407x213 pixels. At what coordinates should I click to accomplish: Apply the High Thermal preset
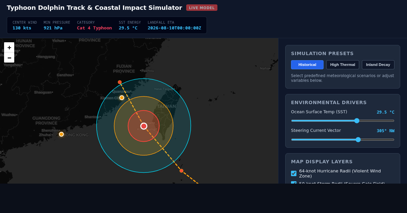coord(343,65)
